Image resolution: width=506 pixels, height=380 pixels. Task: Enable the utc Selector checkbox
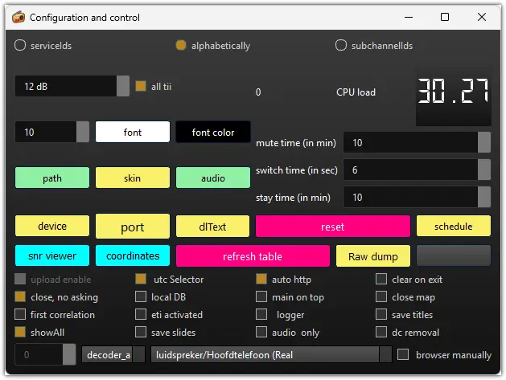(x=141, y=280)
